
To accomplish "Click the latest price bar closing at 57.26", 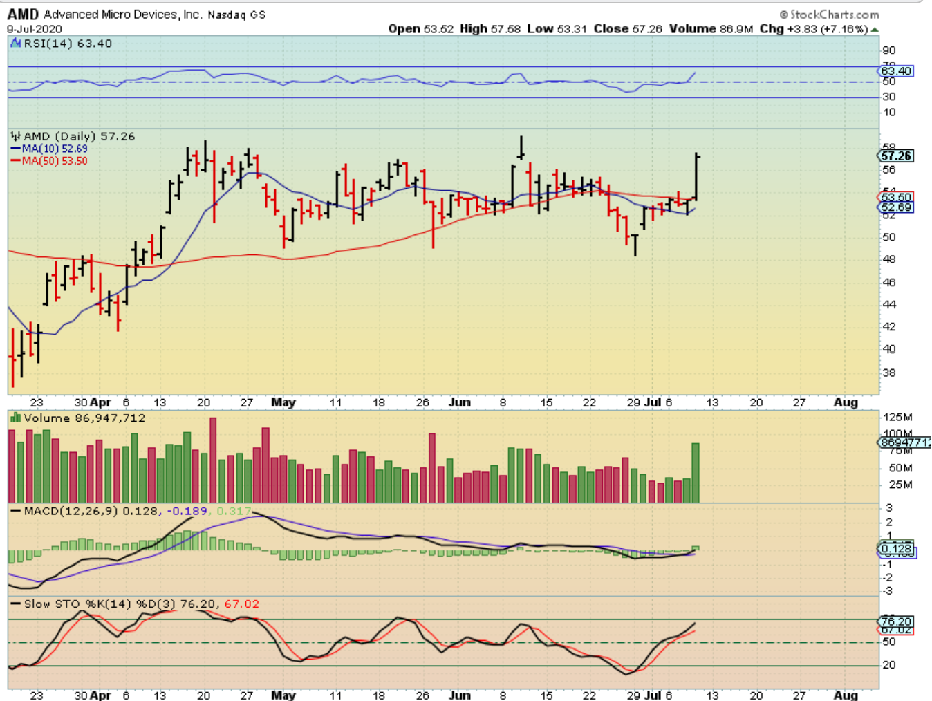I will click(x=697, y=177).
